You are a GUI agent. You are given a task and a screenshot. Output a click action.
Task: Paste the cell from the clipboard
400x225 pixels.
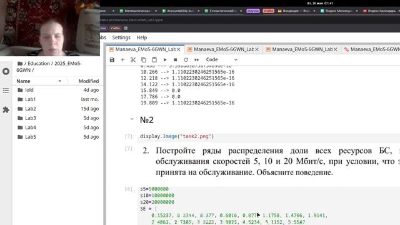(154, 60)
